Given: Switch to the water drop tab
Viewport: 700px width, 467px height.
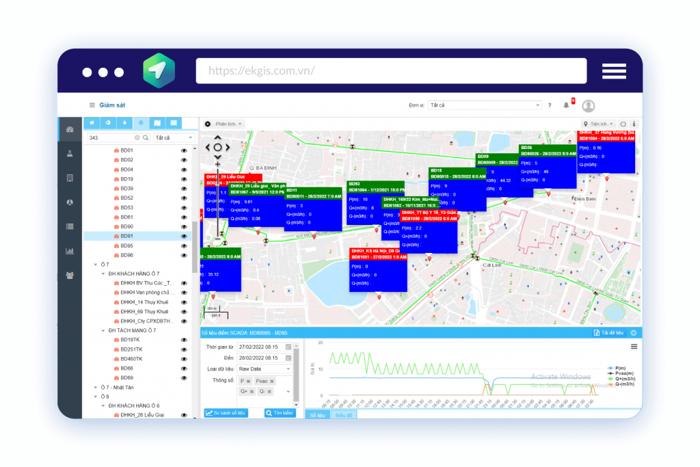Looking at the screenshot, I should point(124,123).
